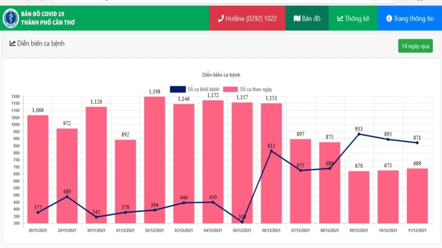
Task: Toggle the "Số ca theo ngày" legend label
Action: [256, 89]
